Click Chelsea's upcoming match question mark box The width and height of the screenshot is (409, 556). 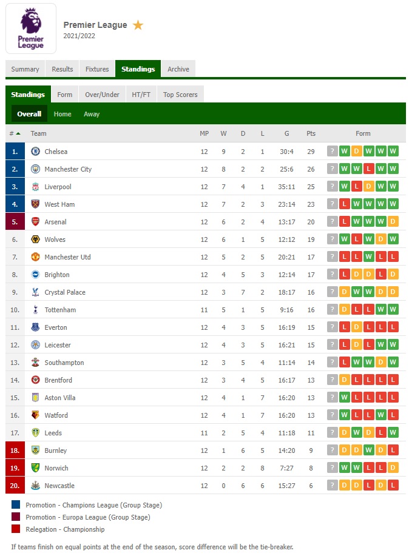(x=332, y=152)
